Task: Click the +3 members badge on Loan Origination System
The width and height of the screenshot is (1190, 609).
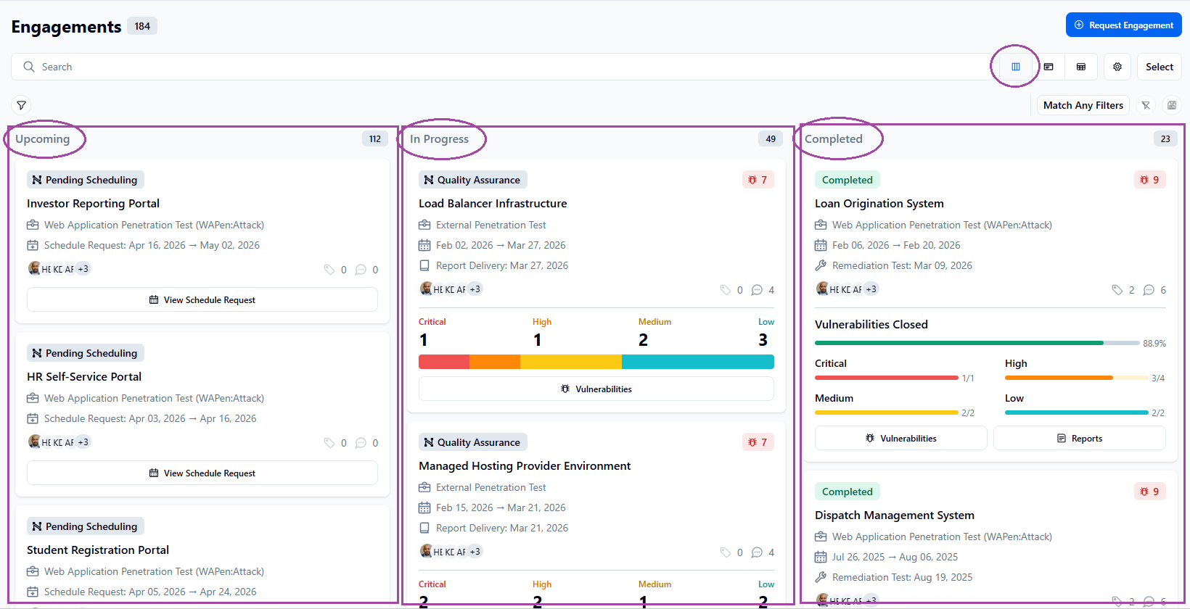Action: [871, 289]
